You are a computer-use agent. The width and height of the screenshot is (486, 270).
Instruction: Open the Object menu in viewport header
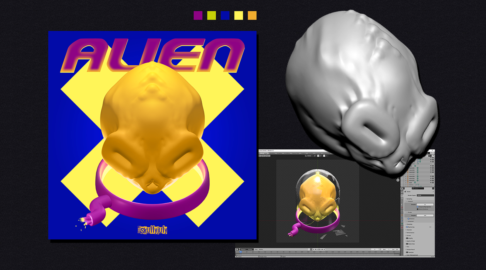point(268,156)
